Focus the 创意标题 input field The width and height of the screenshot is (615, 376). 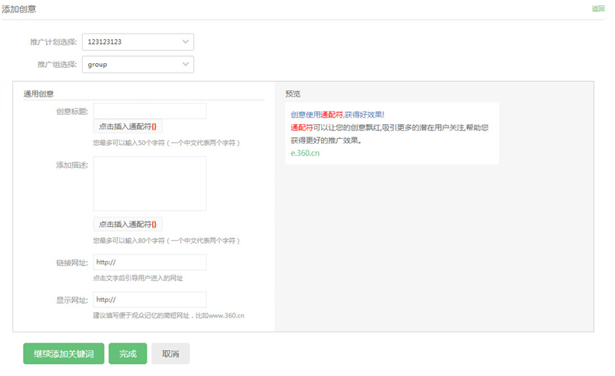(150, 111)
